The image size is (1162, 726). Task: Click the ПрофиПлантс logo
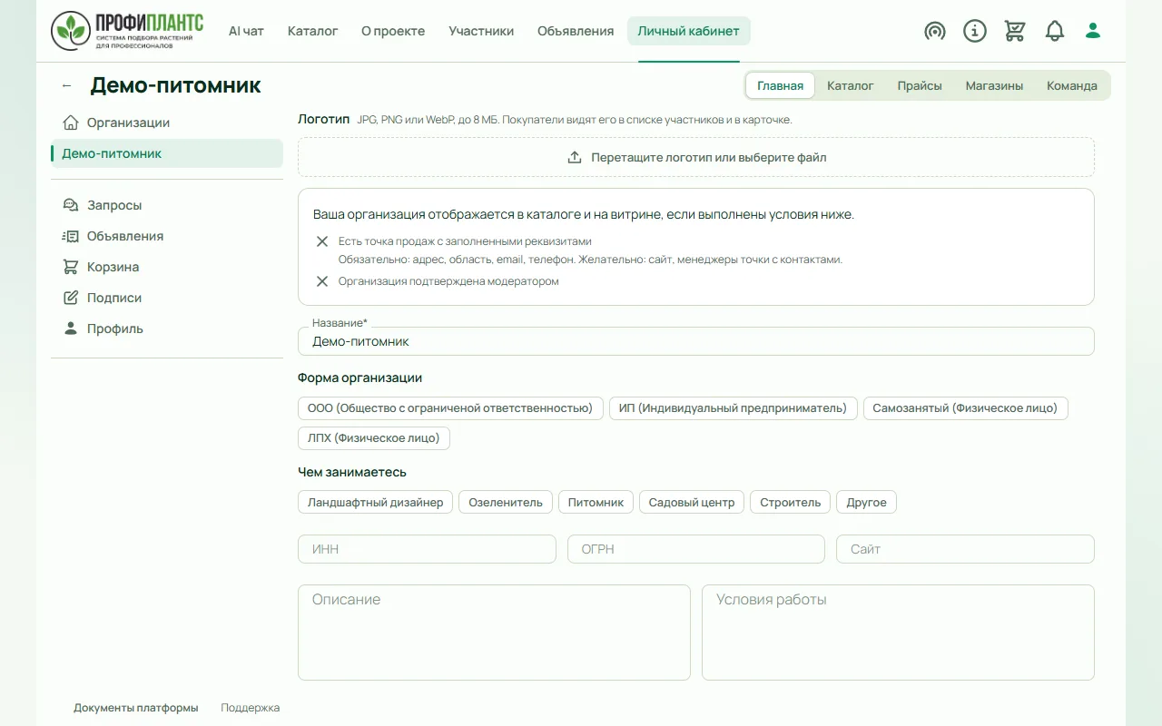click(127, 31)
